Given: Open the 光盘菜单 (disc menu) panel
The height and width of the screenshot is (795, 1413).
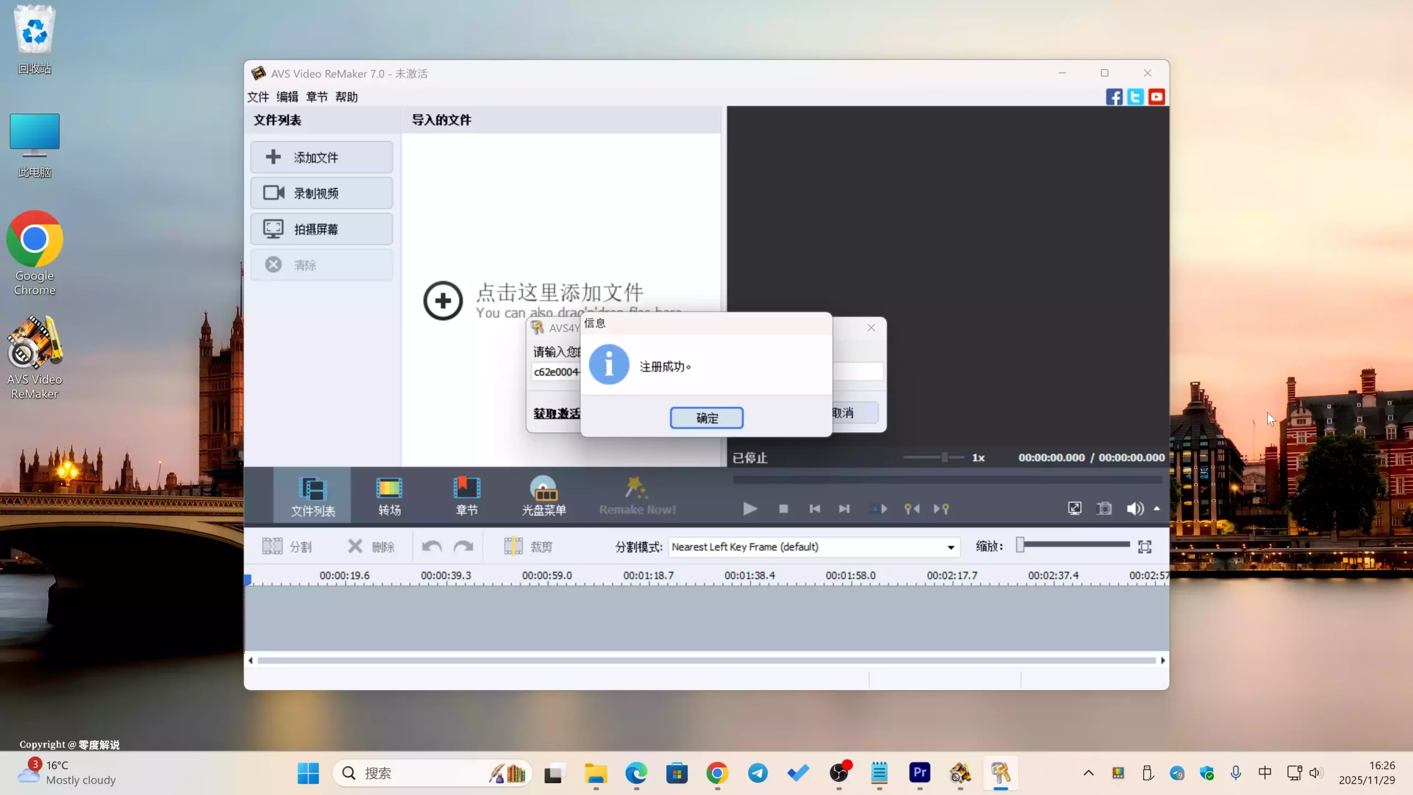Looking at the screenshot, I should (x=544, y=495).
